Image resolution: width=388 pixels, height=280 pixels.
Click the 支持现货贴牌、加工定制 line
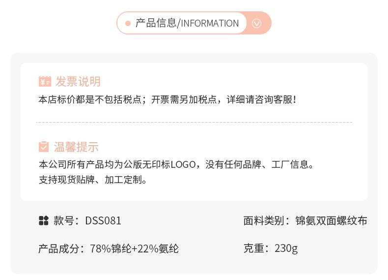(93, 180)
